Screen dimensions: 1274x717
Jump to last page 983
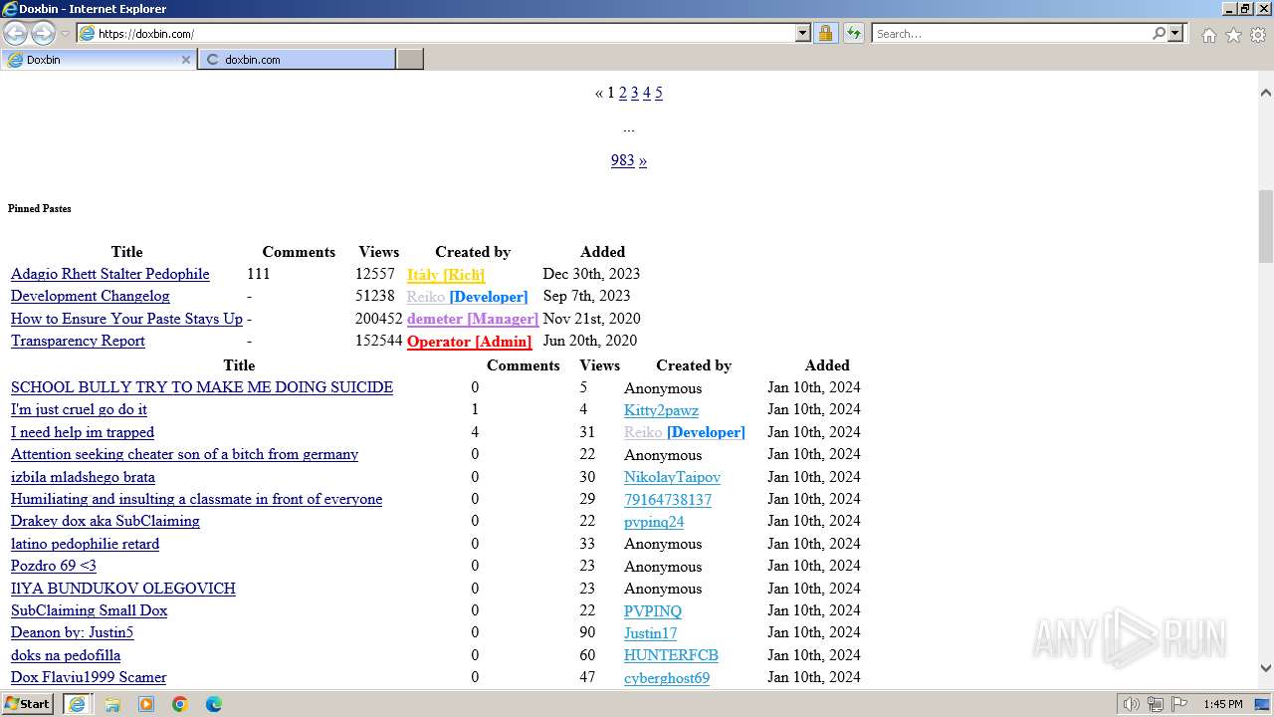[623, 160]
